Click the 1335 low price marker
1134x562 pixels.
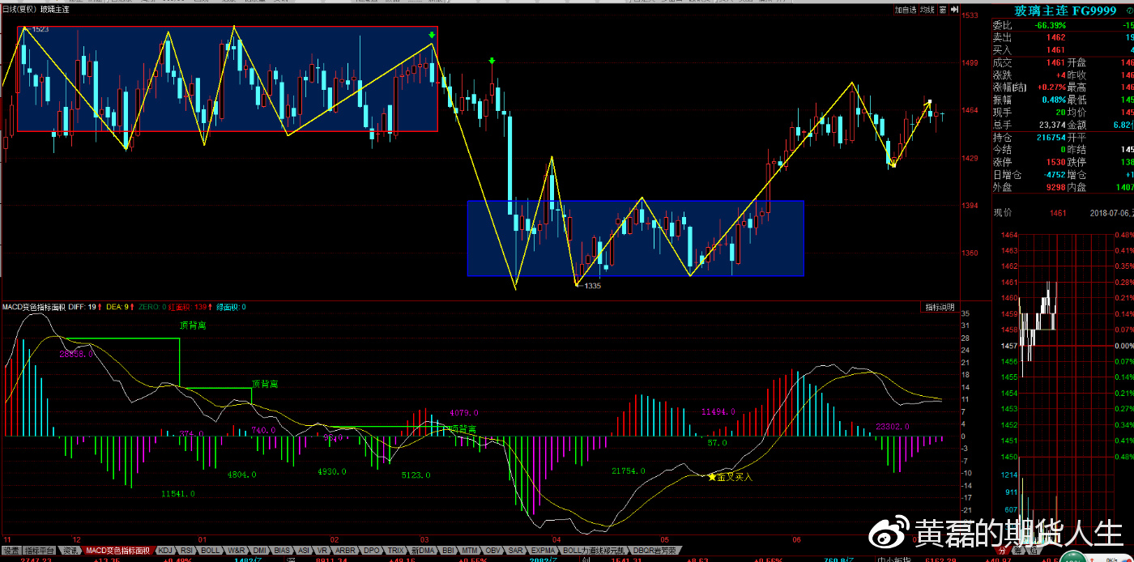pyautogui.click(x=592, y=286)
